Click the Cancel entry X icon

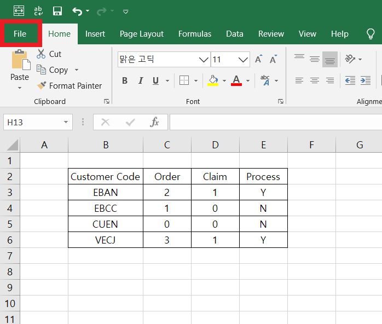105,122
